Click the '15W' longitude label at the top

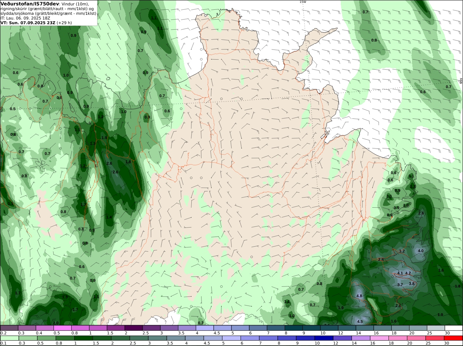[303, 2]
